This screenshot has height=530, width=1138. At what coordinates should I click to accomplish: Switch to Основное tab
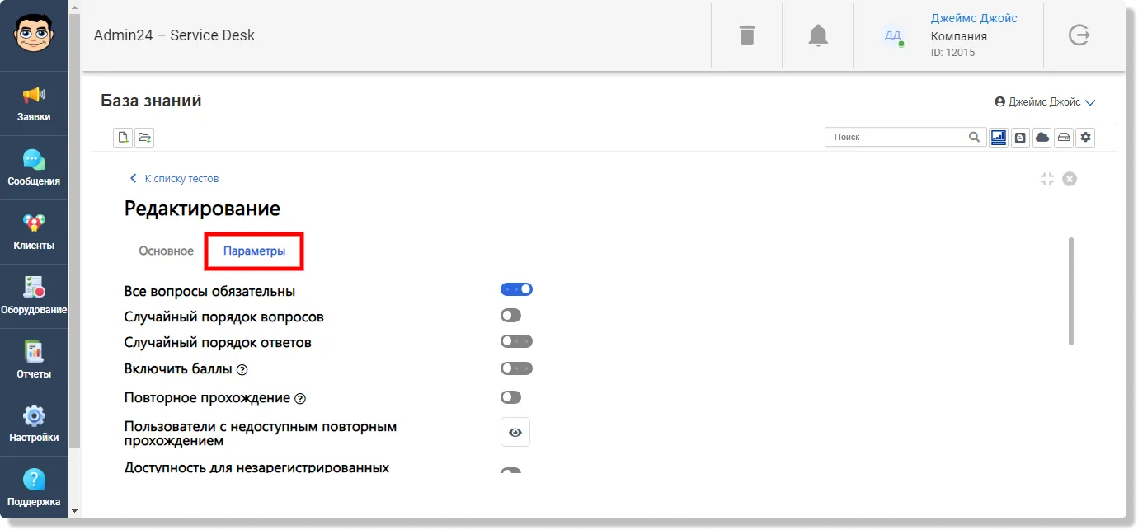(x=166, y=251)
